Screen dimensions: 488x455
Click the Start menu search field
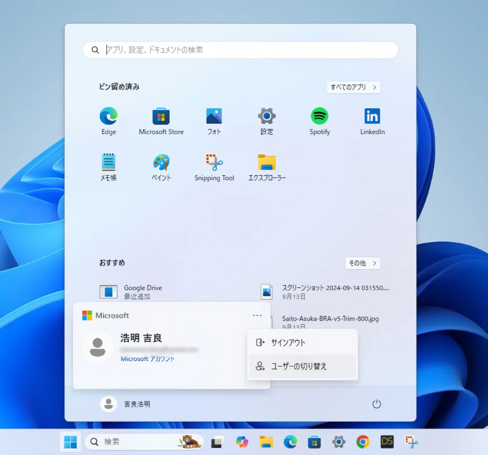[240, 50]
